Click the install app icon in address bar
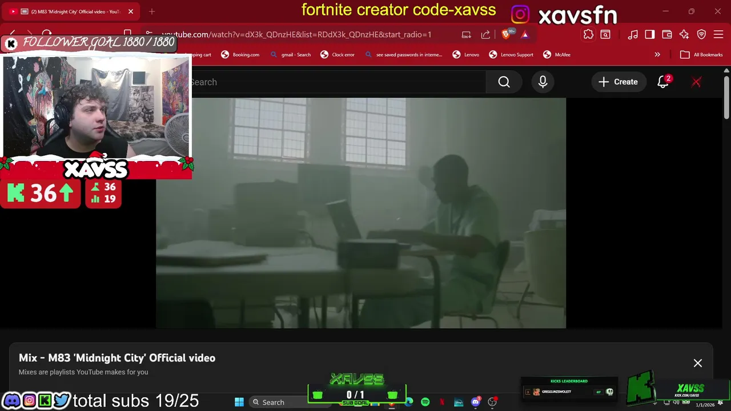 pyautogui.click(x=467, y=34)
